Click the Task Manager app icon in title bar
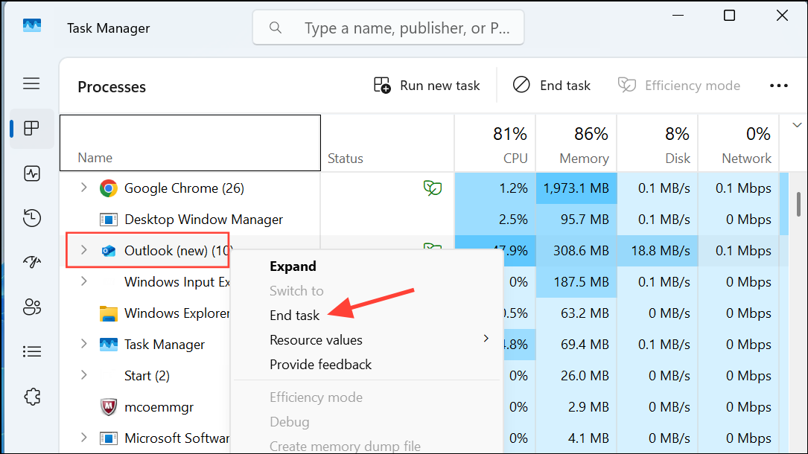This screenshot has height=454, width=808. click(x=32, y=26)
